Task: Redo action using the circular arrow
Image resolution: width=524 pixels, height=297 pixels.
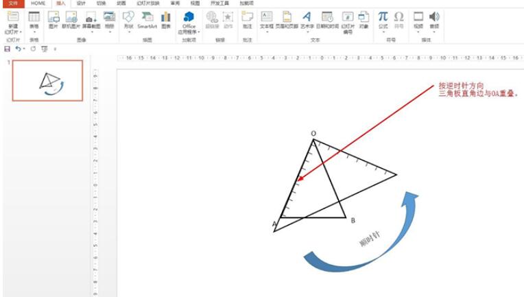Action: coord(33,49)
